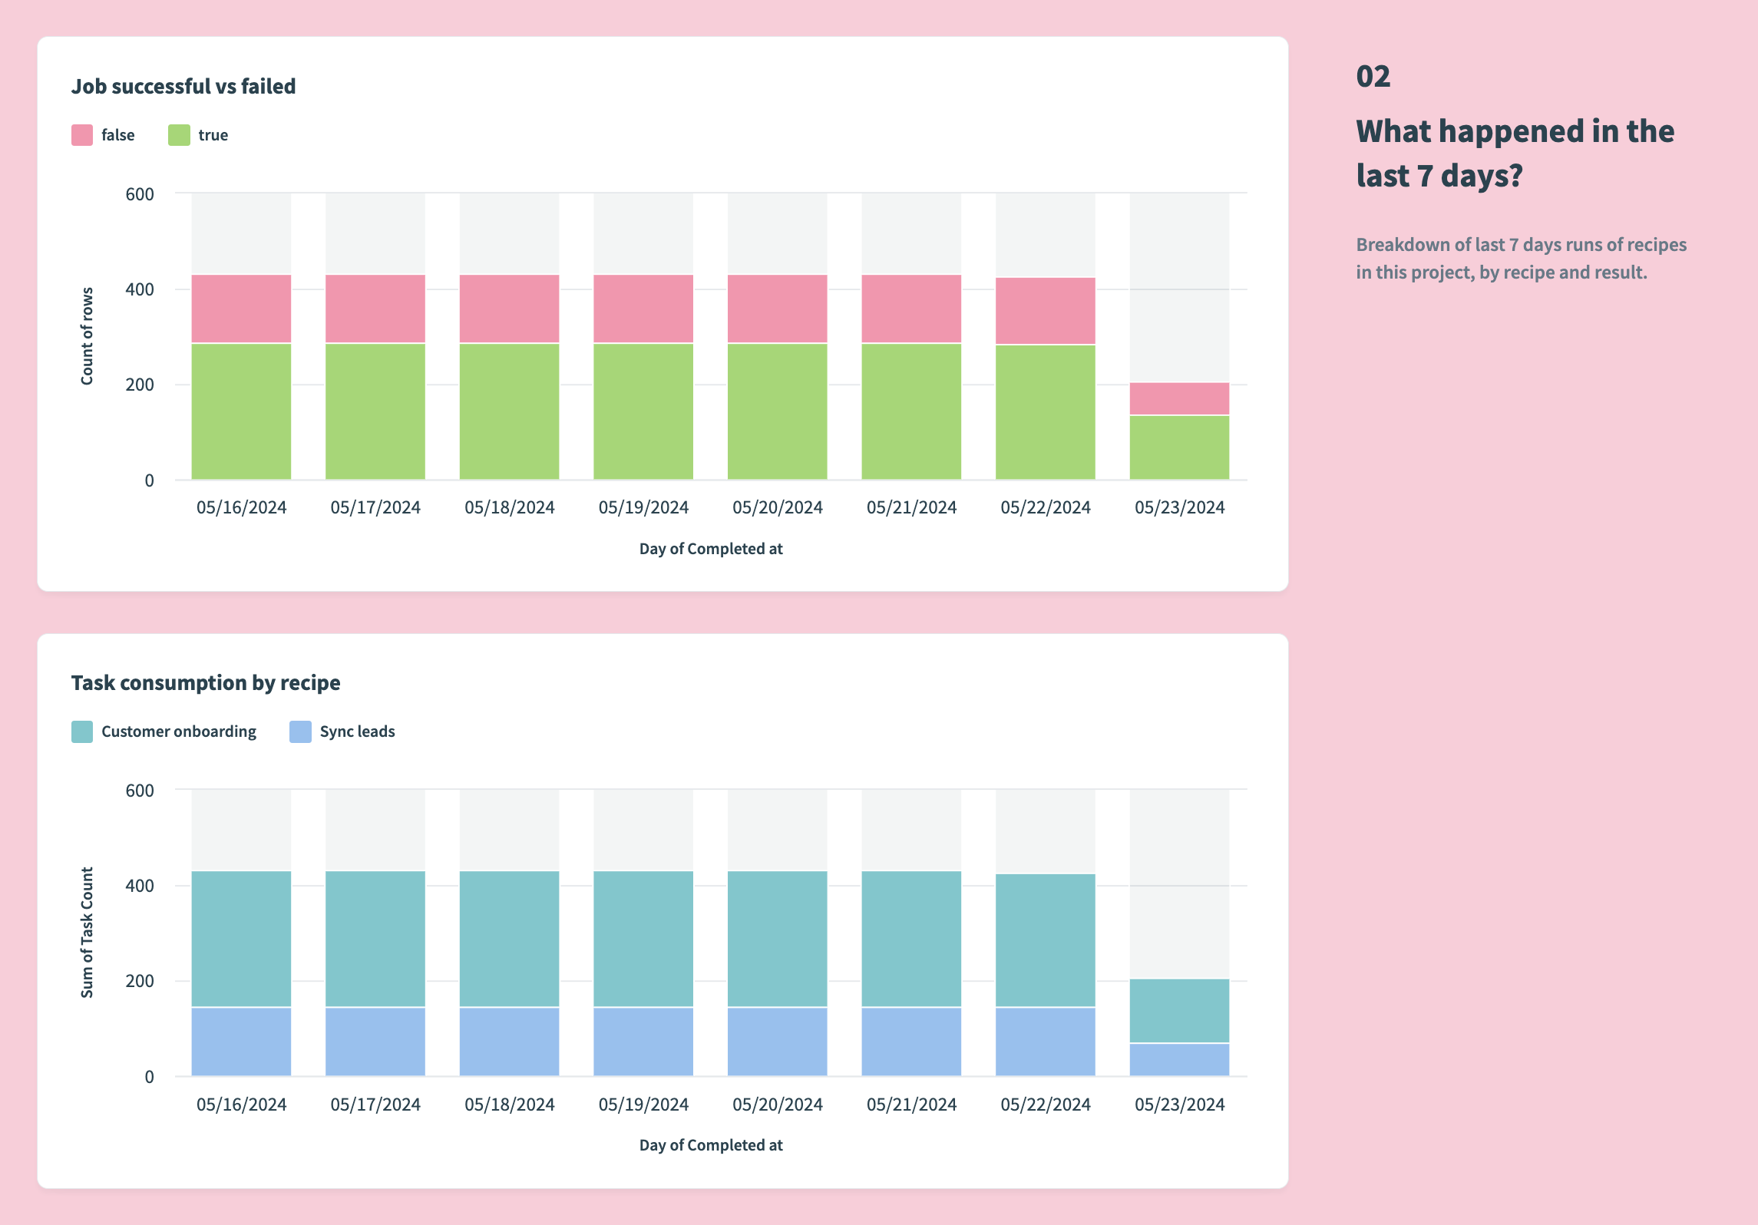
Task: Click the pink "false" legend swatch
Action: click(82, 134)
